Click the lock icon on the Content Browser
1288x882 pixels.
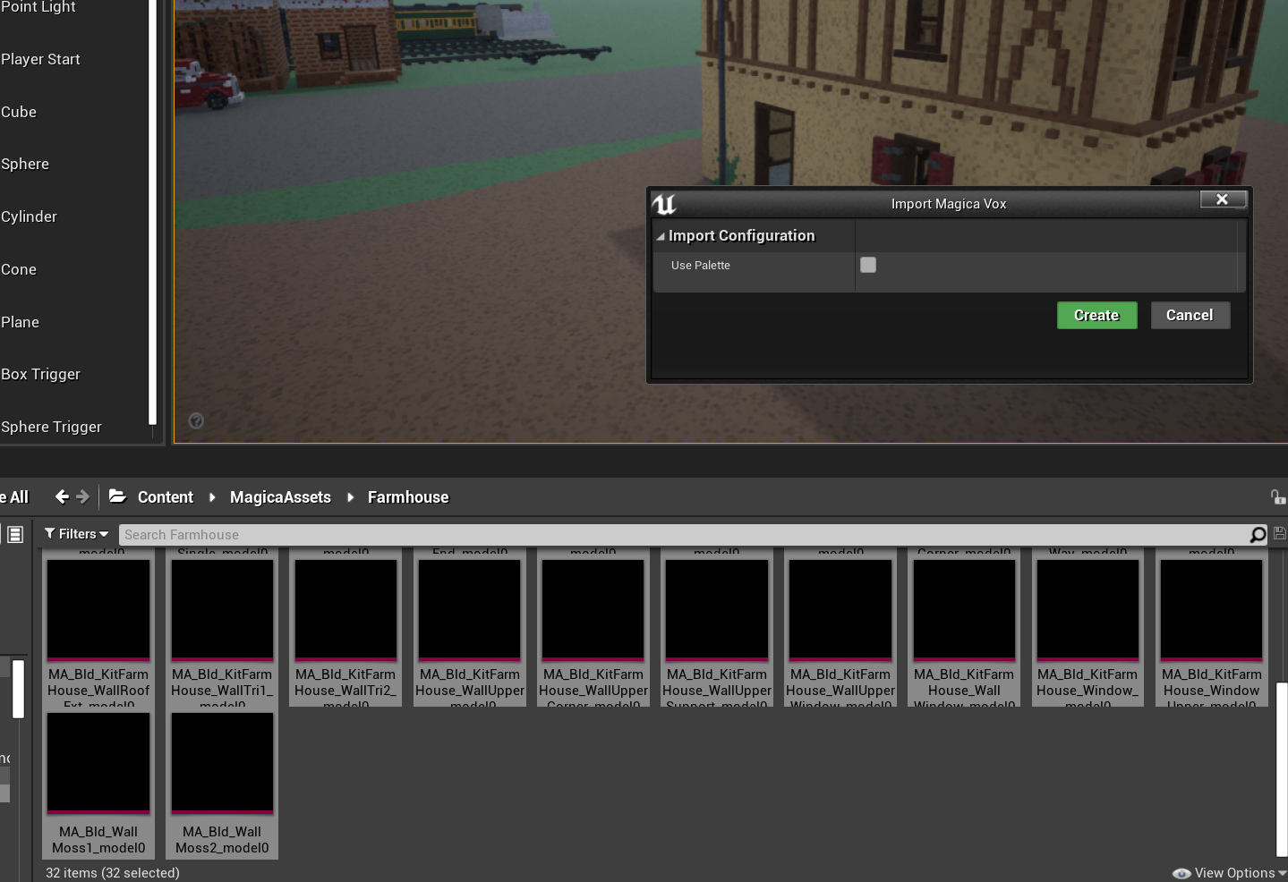pyautogui.click(x=1278, y=496)
